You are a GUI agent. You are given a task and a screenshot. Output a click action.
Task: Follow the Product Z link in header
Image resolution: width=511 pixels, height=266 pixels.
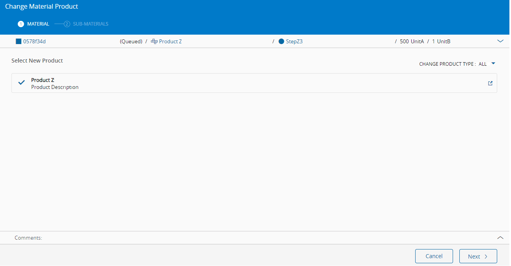coord(170,41)
